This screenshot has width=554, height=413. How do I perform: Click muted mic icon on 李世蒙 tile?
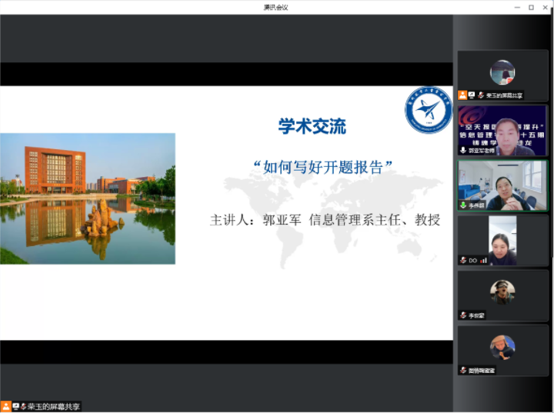[x=462, y=315]
